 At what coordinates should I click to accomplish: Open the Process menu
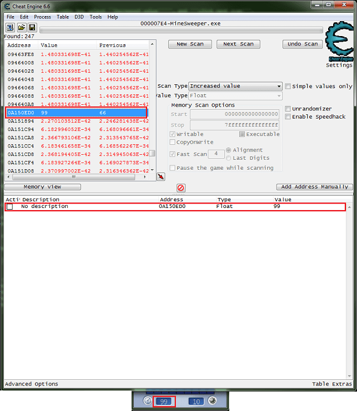(x=43, y=17)
